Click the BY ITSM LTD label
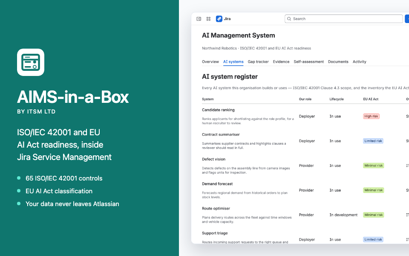Screen dimensions: 409x256 [x=36, y=111]
